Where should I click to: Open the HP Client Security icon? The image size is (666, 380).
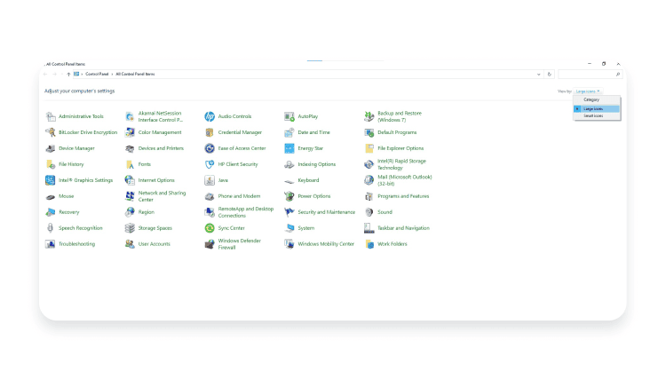click(x=210, y=164)
